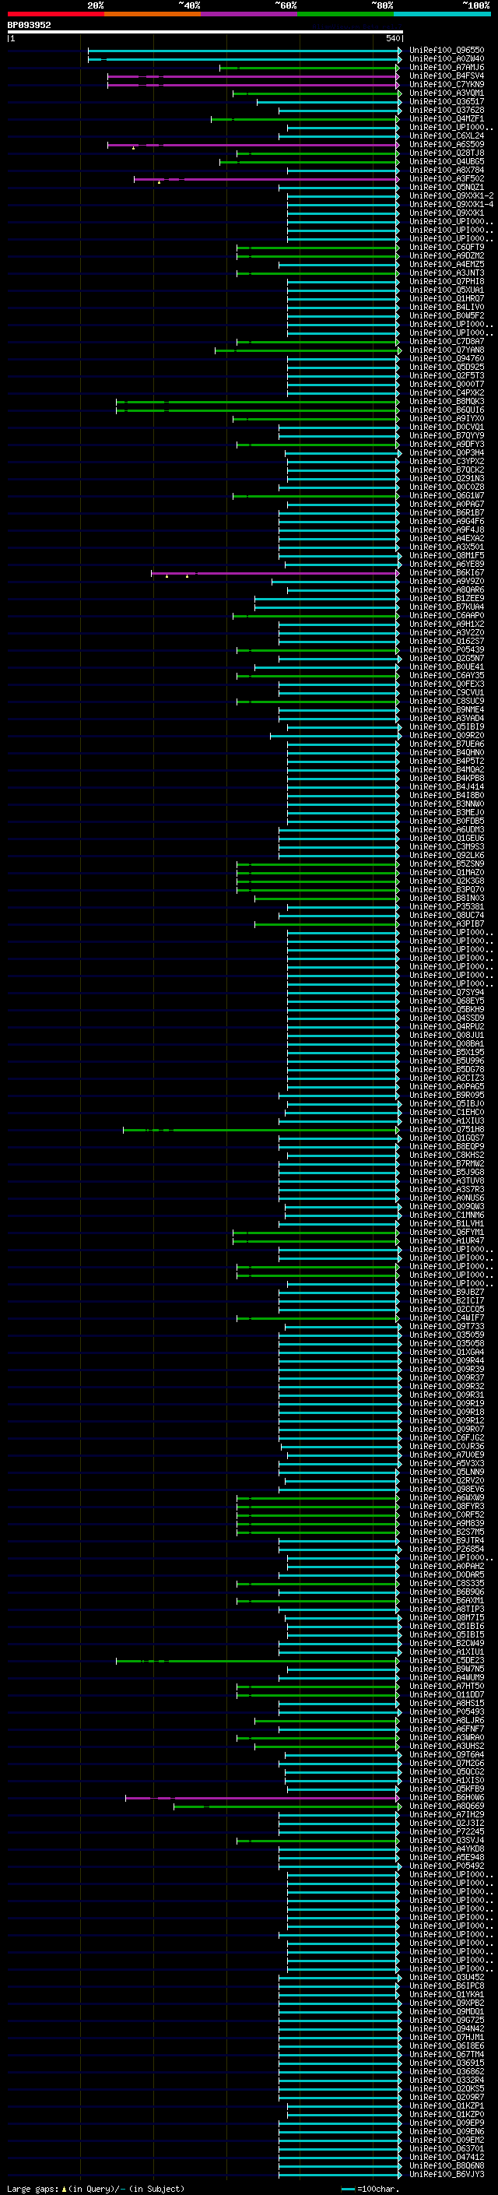
Task: Click the cyan ~100% identity legend segment
Action: click(442, 14)
